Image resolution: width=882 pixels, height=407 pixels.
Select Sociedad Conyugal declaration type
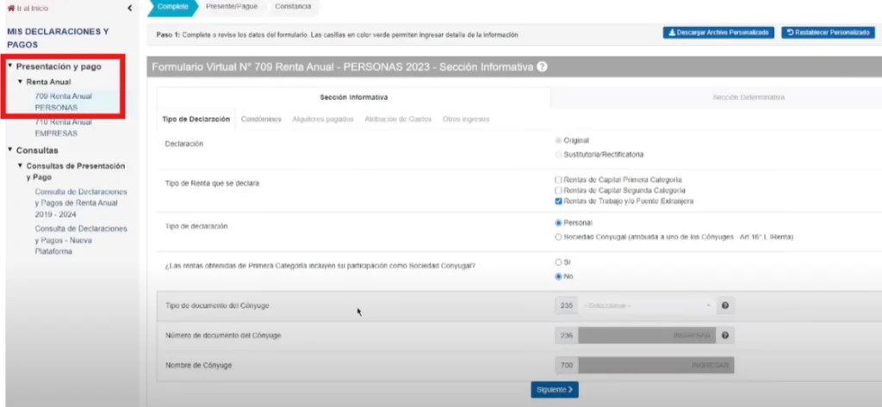point(559,237)
